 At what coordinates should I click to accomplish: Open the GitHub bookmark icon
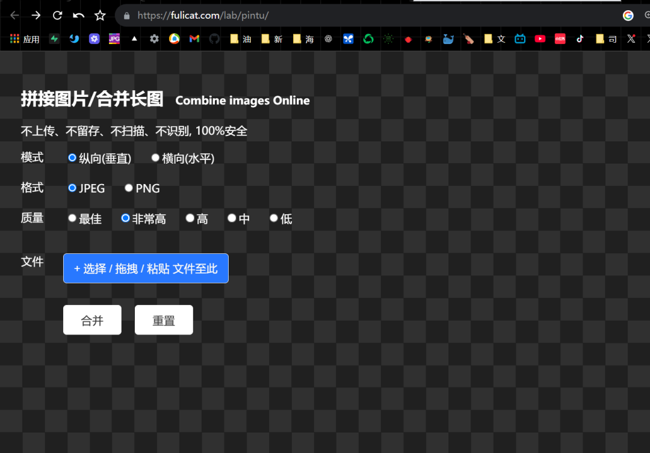point(214,39)
